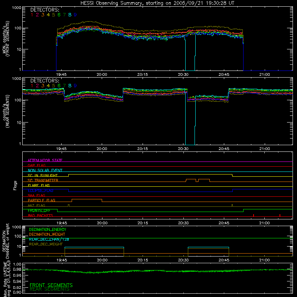
Task: Click detector number 9 in the front segments legend
Action: [x=75, y=15]
